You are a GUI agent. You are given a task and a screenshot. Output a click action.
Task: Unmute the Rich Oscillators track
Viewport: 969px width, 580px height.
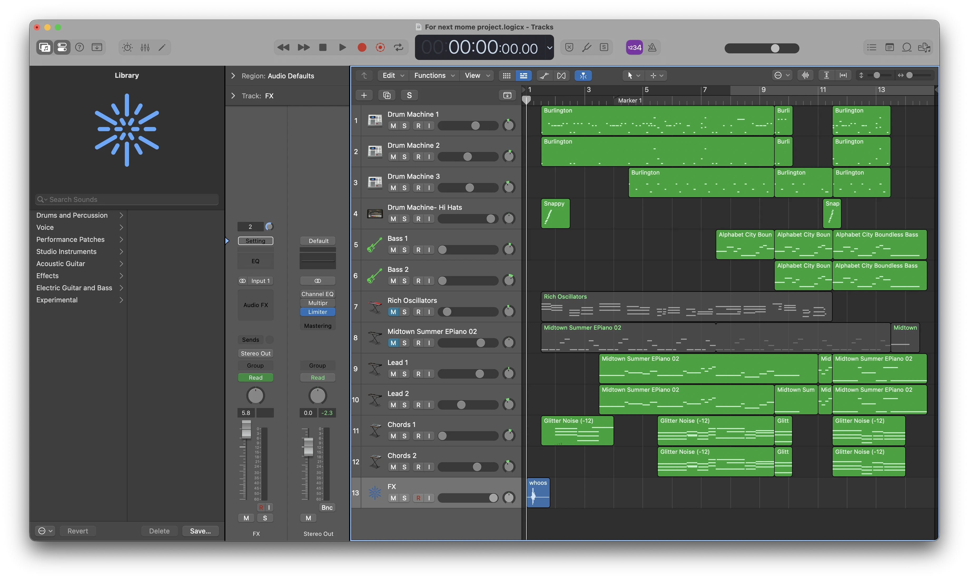pyautogui.click(x=393, y=312)
